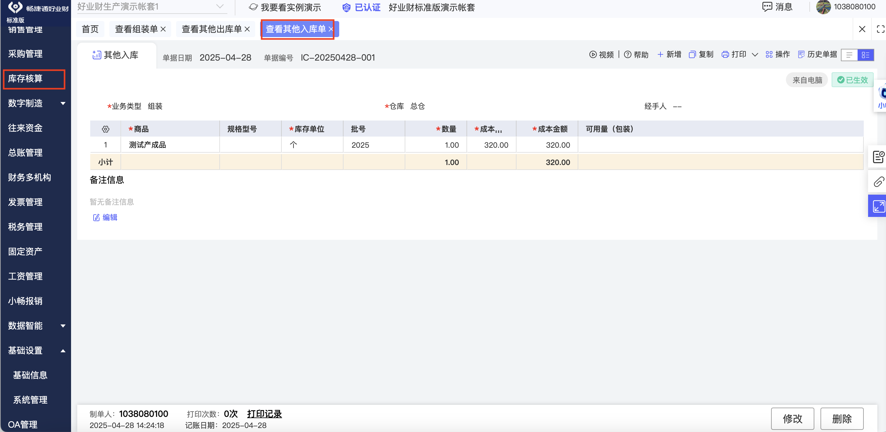Click the 修改 button
This screenshot has width=886, height=432.
[792, 418]
